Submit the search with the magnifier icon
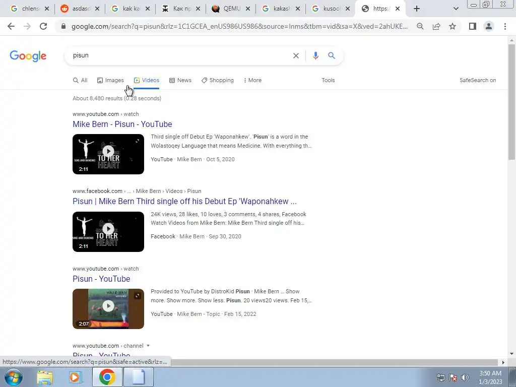 [332, 55]
